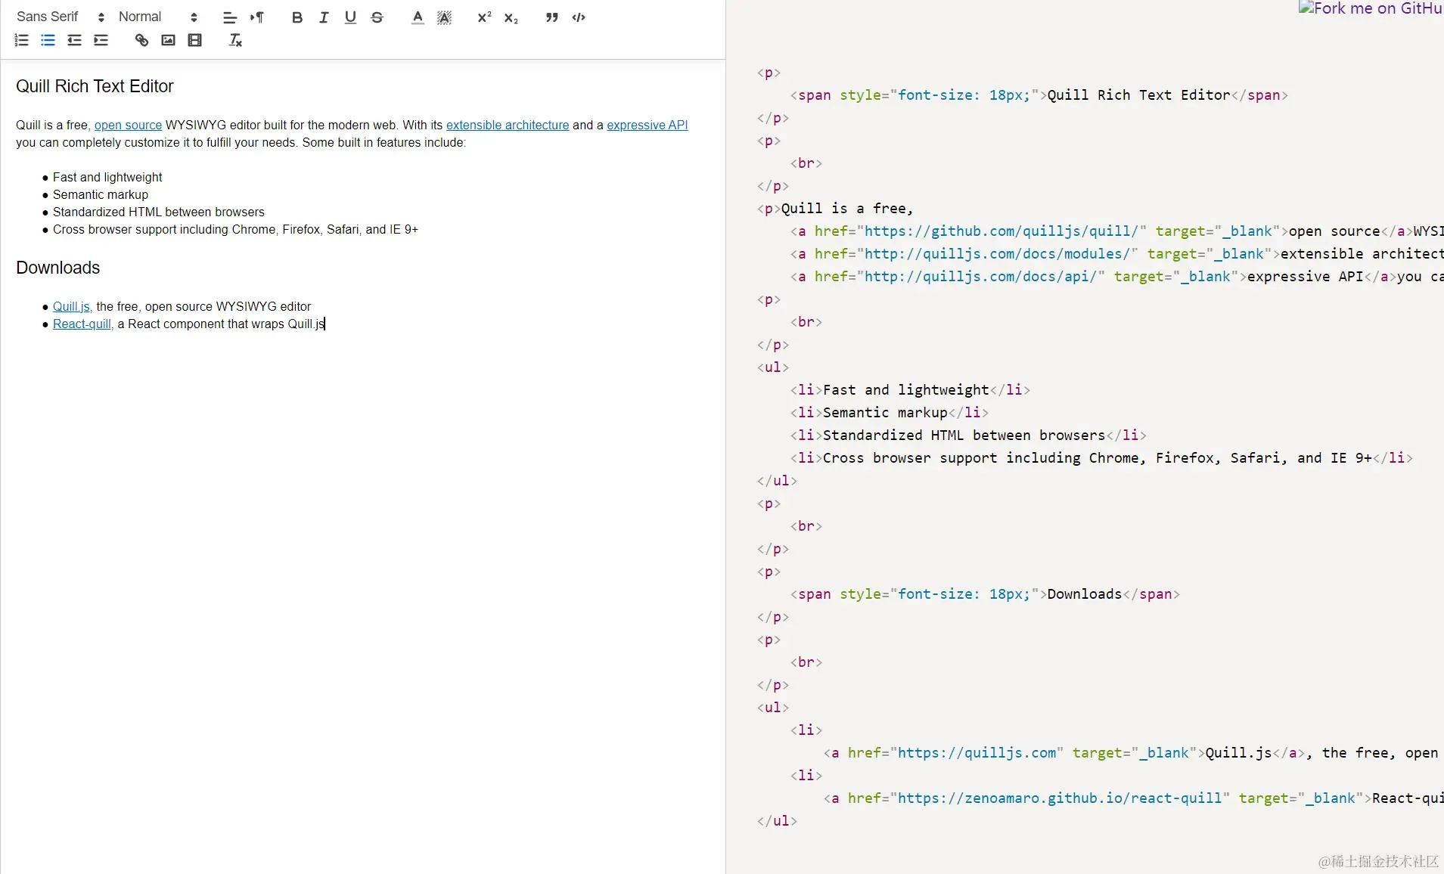Toggle strikethrough formatting
This screenshot has height=874, width=1444.
point(377,17)
